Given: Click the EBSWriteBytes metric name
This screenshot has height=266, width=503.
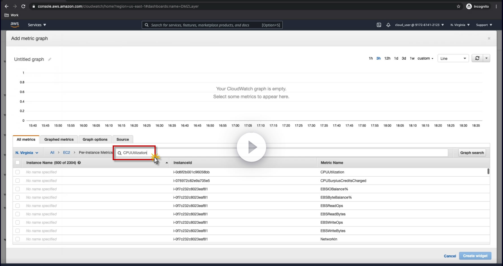Looking at the screenshot, I should tap(333, 231).
